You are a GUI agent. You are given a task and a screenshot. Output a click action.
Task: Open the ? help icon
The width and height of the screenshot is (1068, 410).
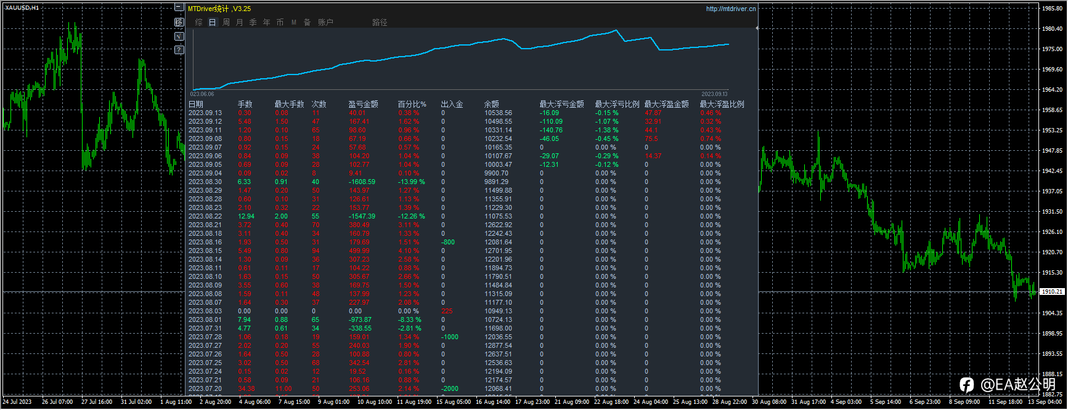179,50
